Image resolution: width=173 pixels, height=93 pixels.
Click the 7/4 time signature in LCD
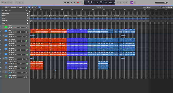(106, 2)
